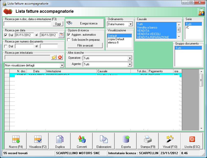The height and width of the screenshot is (158, 207).
Task: Open the Operatore dropdown list
Action: click(x=129, y=58)
